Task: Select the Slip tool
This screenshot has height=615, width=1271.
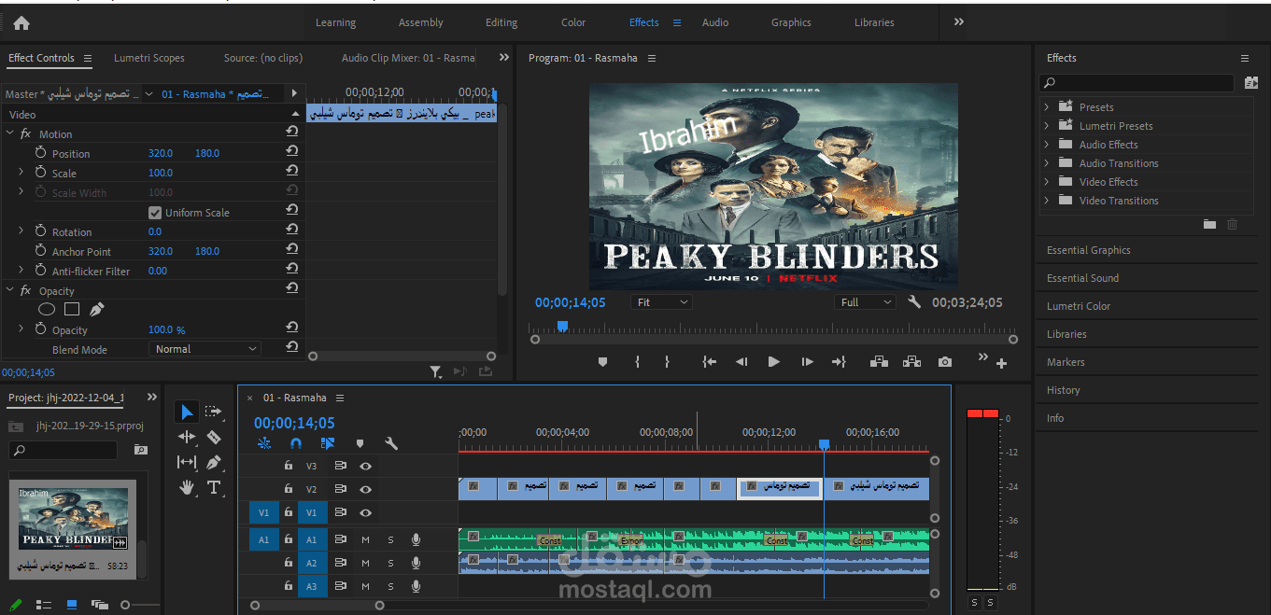Action: (x=187, y=462)
